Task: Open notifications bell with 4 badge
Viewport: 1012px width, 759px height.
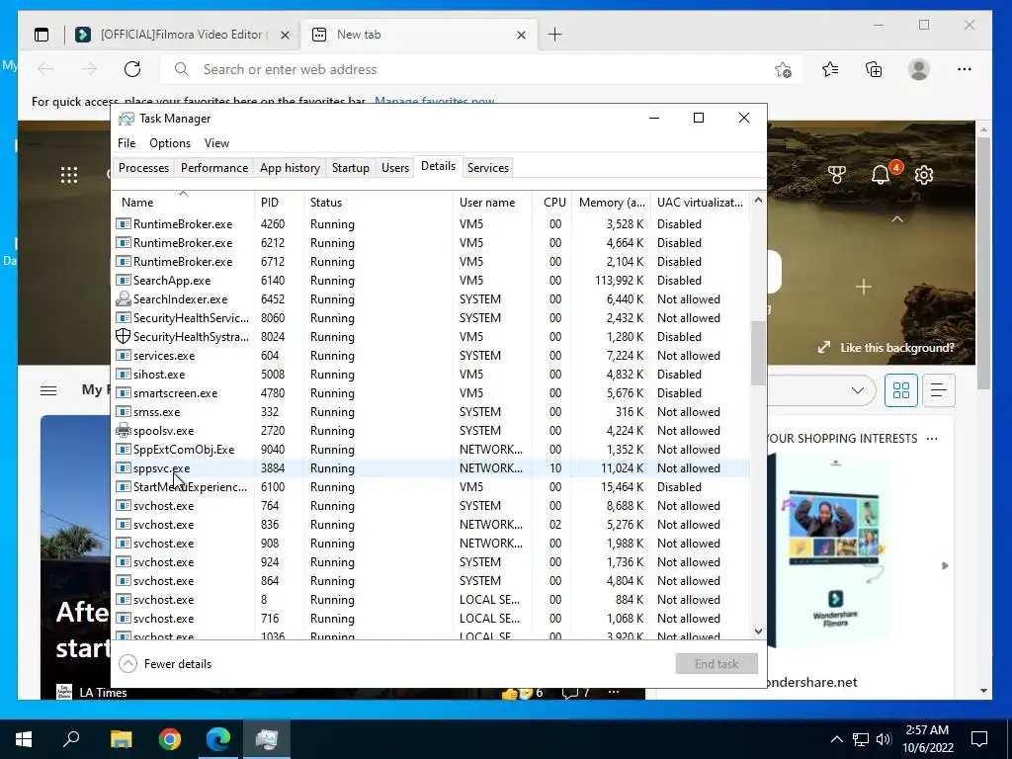Action: coord(883,173)
